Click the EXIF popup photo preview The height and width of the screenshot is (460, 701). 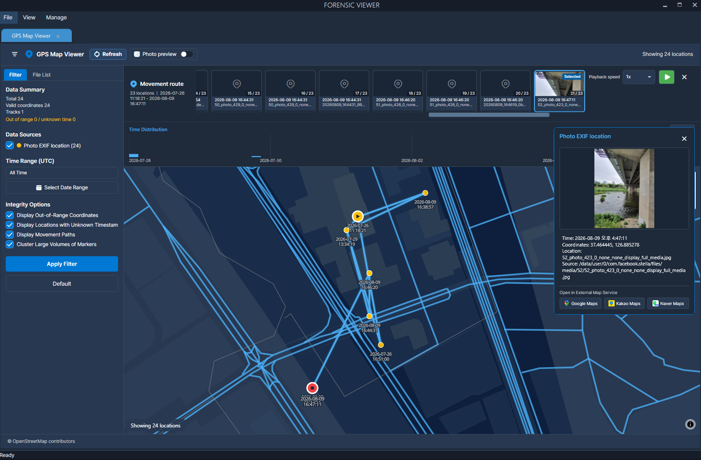point(624,188)
